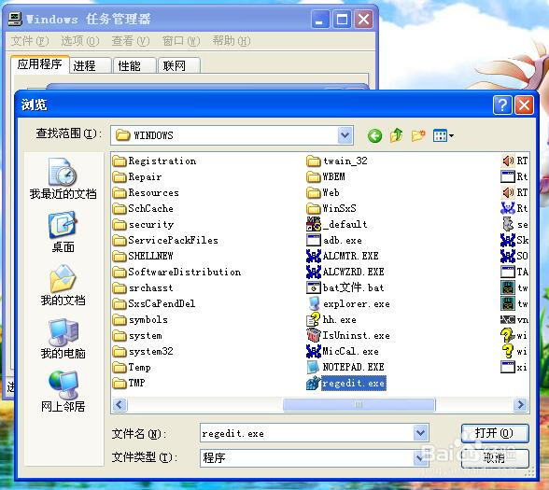Create a new folder via toolbar icon
The height and width of the screenshot is (490, 549).
pyautogui.click(x=418, y=135)
